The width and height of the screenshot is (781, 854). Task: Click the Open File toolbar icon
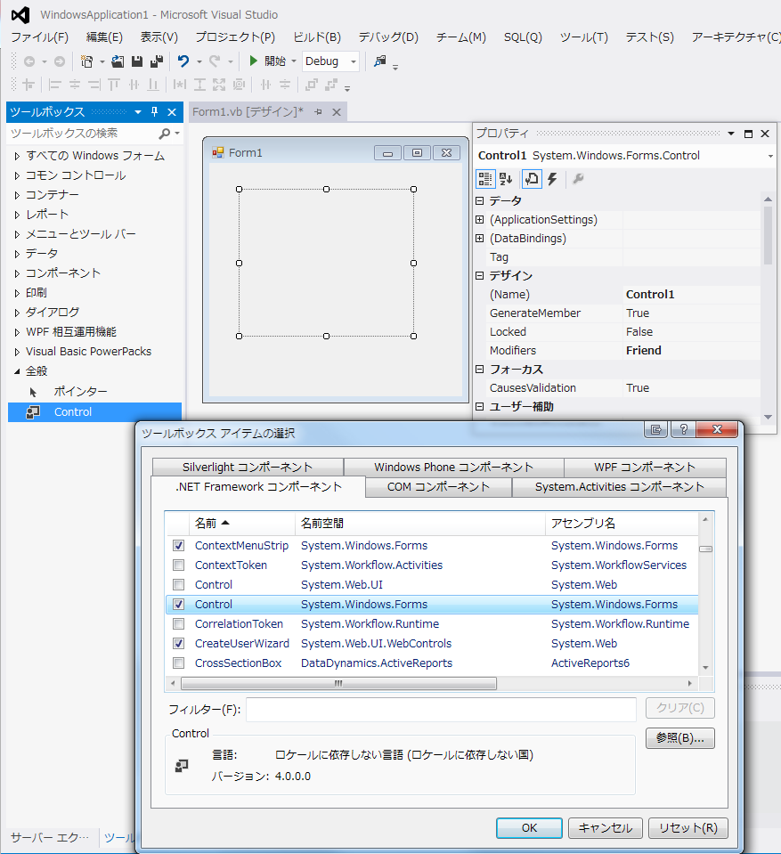(118, 61)
